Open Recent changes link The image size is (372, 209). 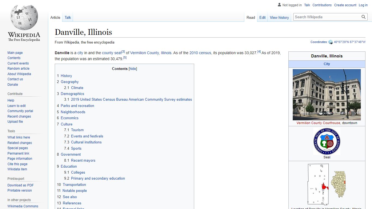coord(19,116)
